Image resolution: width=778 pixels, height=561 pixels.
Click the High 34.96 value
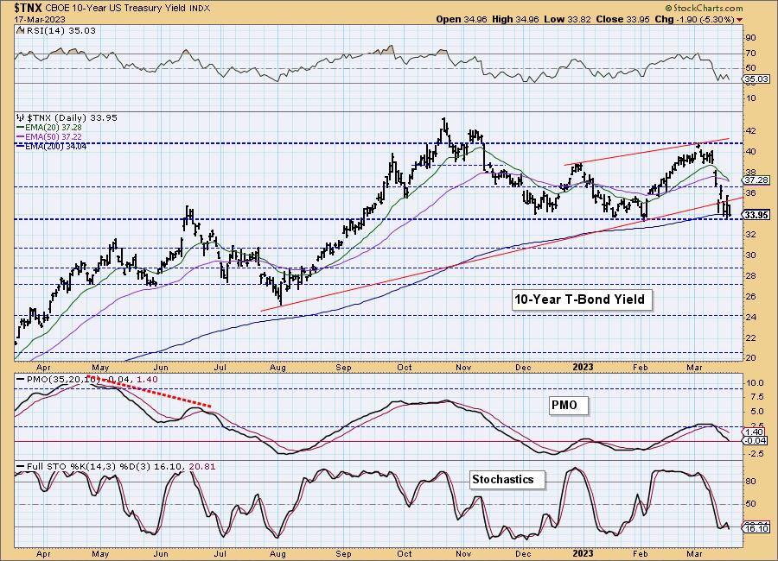click(515, 19)
